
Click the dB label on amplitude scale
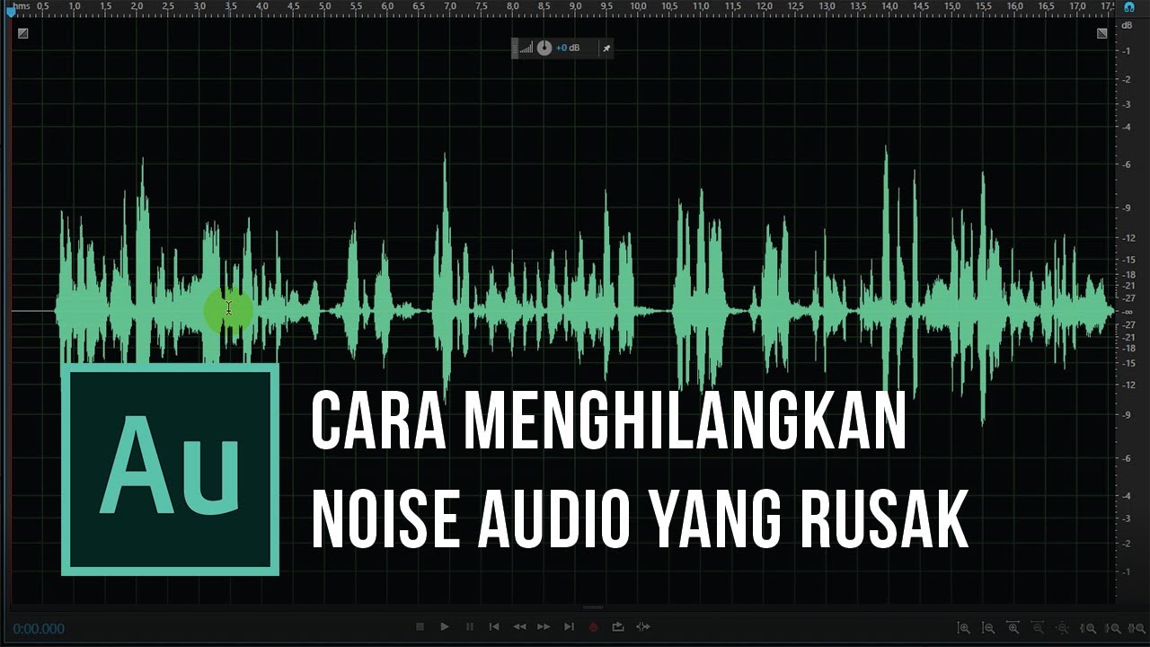click(1127, 24)
